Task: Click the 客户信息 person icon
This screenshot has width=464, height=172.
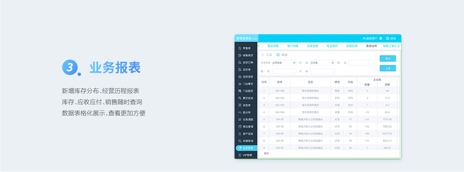Action: [x=240, y=134]
